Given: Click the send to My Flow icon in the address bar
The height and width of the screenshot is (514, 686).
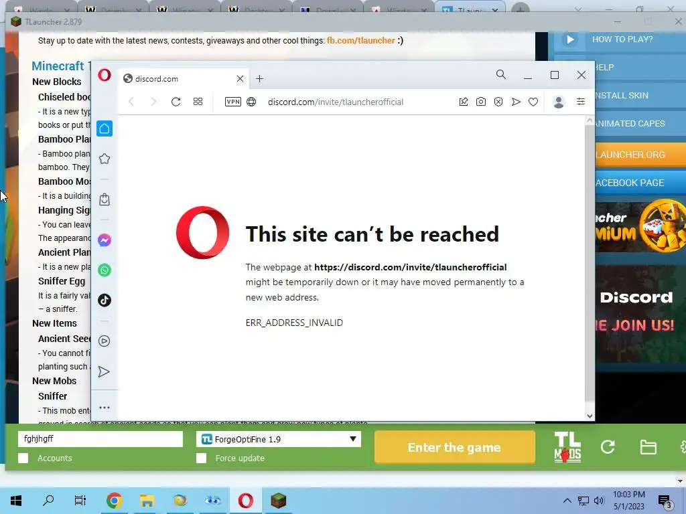Looking at the screenshot, I should (x=516, y=102).
